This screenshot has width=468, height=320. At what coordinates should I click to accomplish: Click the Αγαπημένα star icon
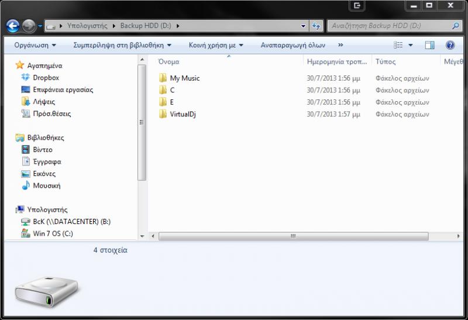coord(20,65)
